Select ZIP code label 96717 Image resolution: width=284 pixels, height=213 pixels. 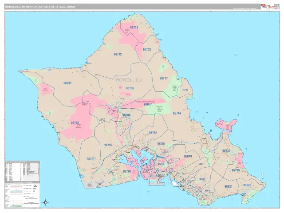[164, 78]
